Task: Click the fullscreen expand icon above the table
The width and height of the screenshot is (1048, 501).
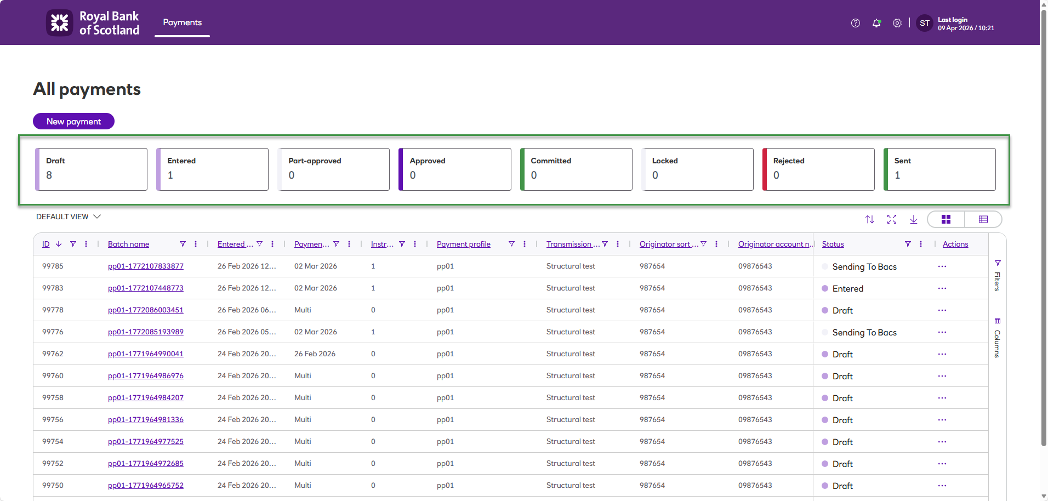Action: [892, 219]
